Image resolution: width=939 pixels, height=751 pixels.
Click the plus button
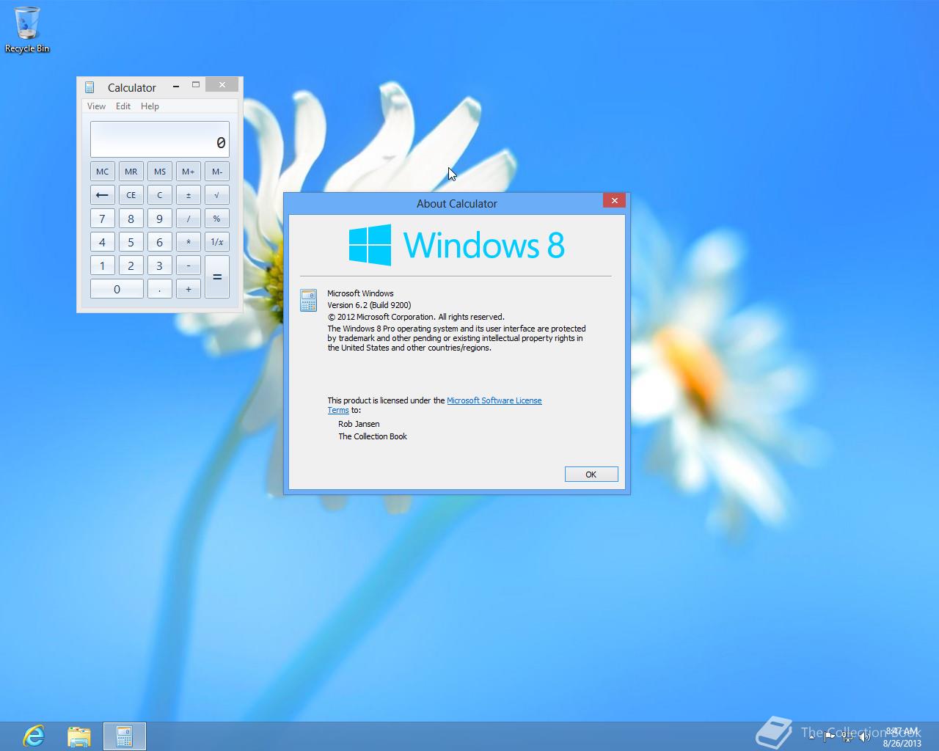189,289
